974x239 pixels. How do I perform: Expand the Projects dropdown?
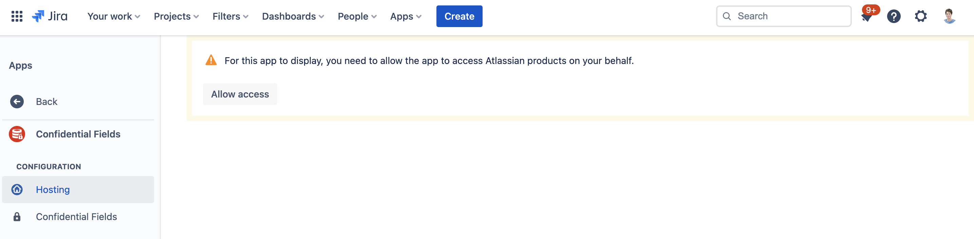176,16
